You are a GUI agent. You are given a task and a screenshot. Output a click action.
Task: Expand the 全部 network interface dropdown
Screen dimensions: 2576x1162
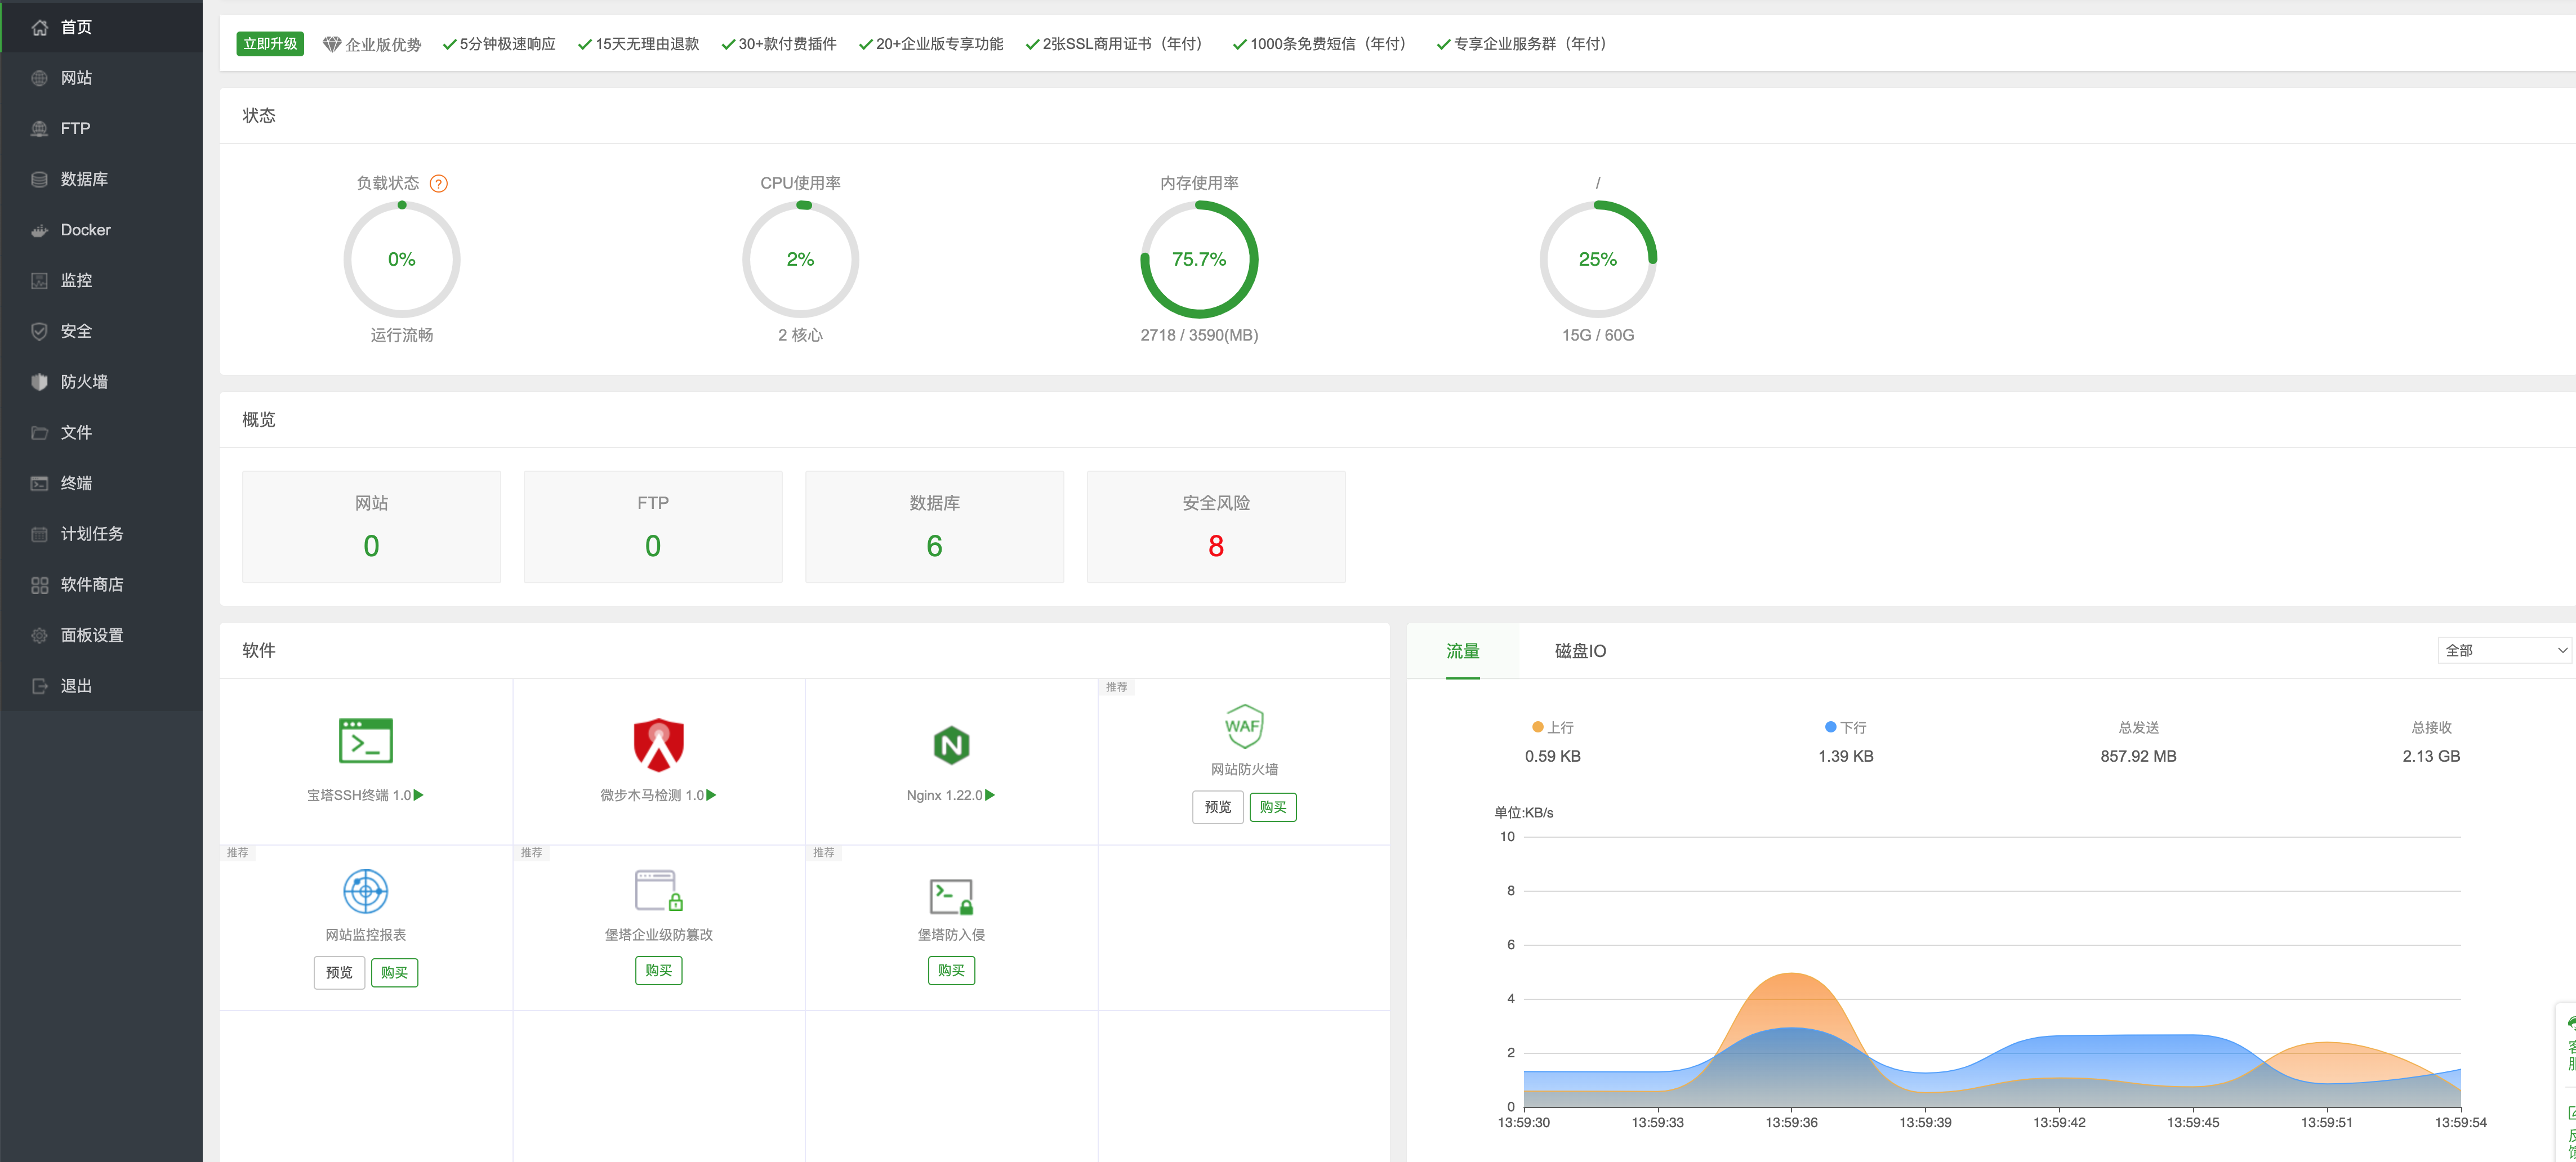(2505, 650)
